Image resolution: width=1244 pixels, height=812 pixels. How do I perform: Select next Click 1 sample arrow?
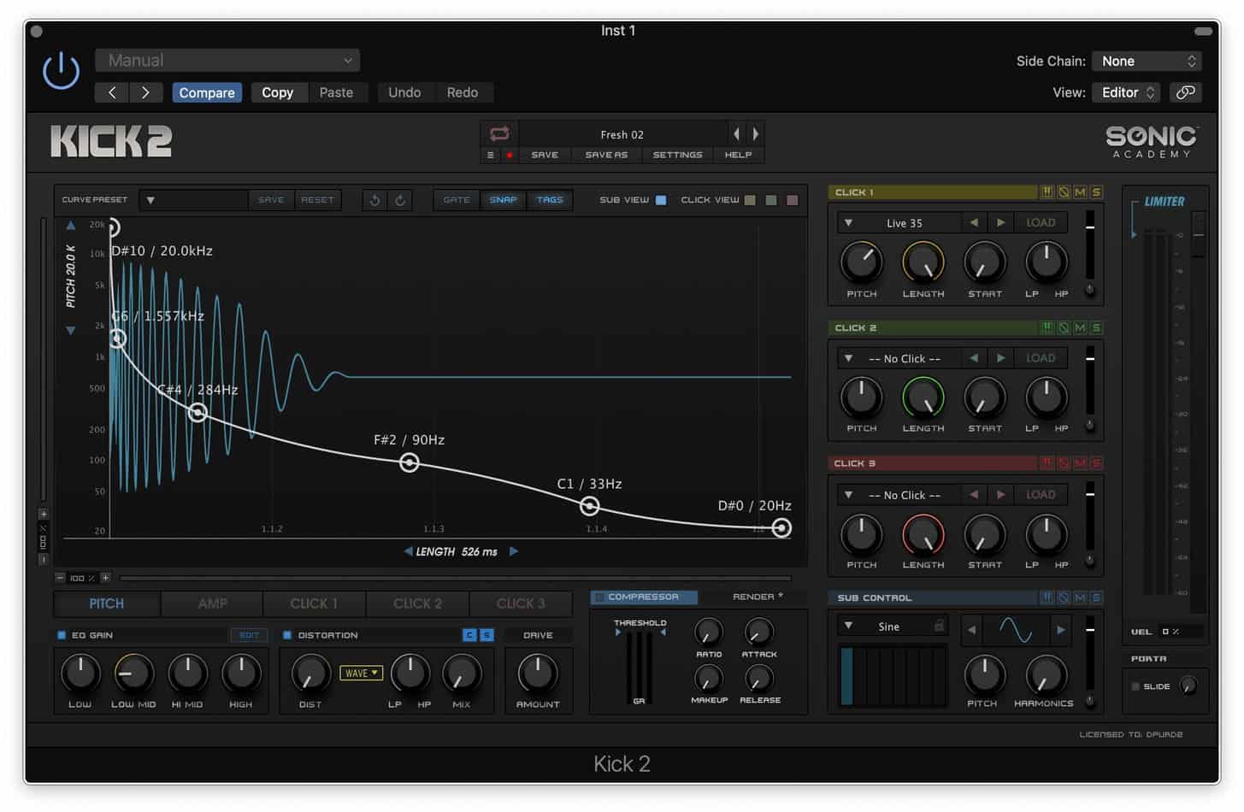[1000, 222]
